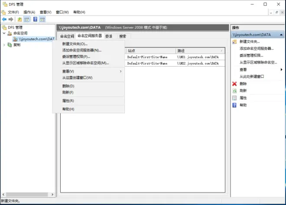Viewport: 286px width, 205px height.
Task: Click 从此处新建窗口 in actions pane
Action: [251, 77]
